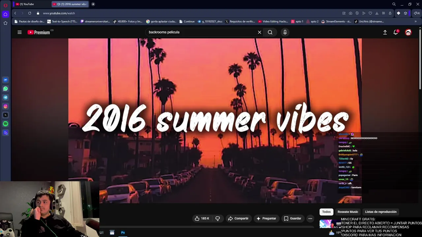422x237 pixels.
Task: Select the Todos filter chip
Action: pyautogui.click(x=326, y=212)
